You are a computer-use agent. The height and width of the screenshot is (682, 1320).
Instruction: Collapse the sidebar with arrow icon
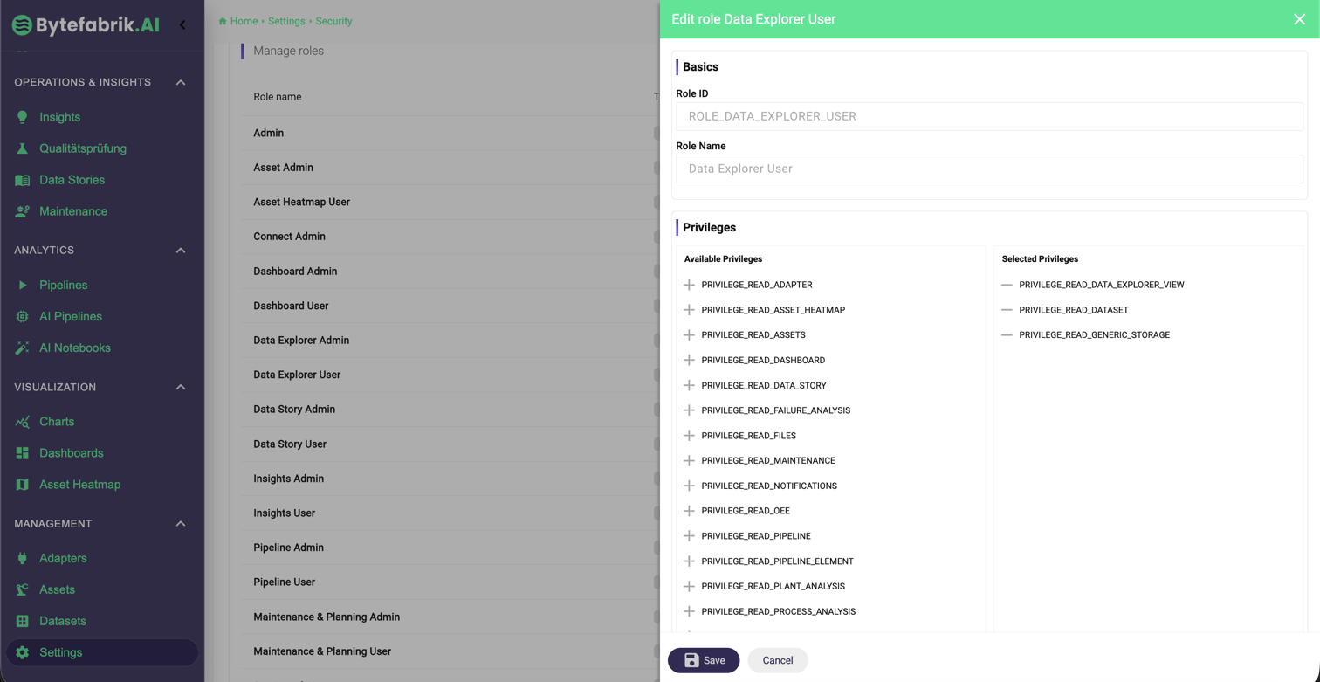(182, 24)
